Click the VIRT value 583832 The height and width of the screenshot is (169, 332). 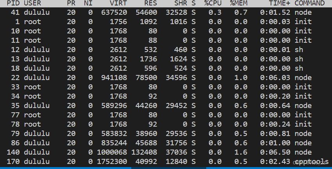tap(114, 133)
